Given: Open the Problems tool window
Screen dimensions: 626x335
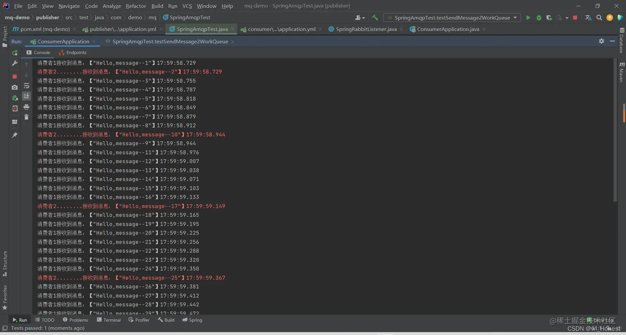Looking at the screenshot, I should tap(75, 320).
